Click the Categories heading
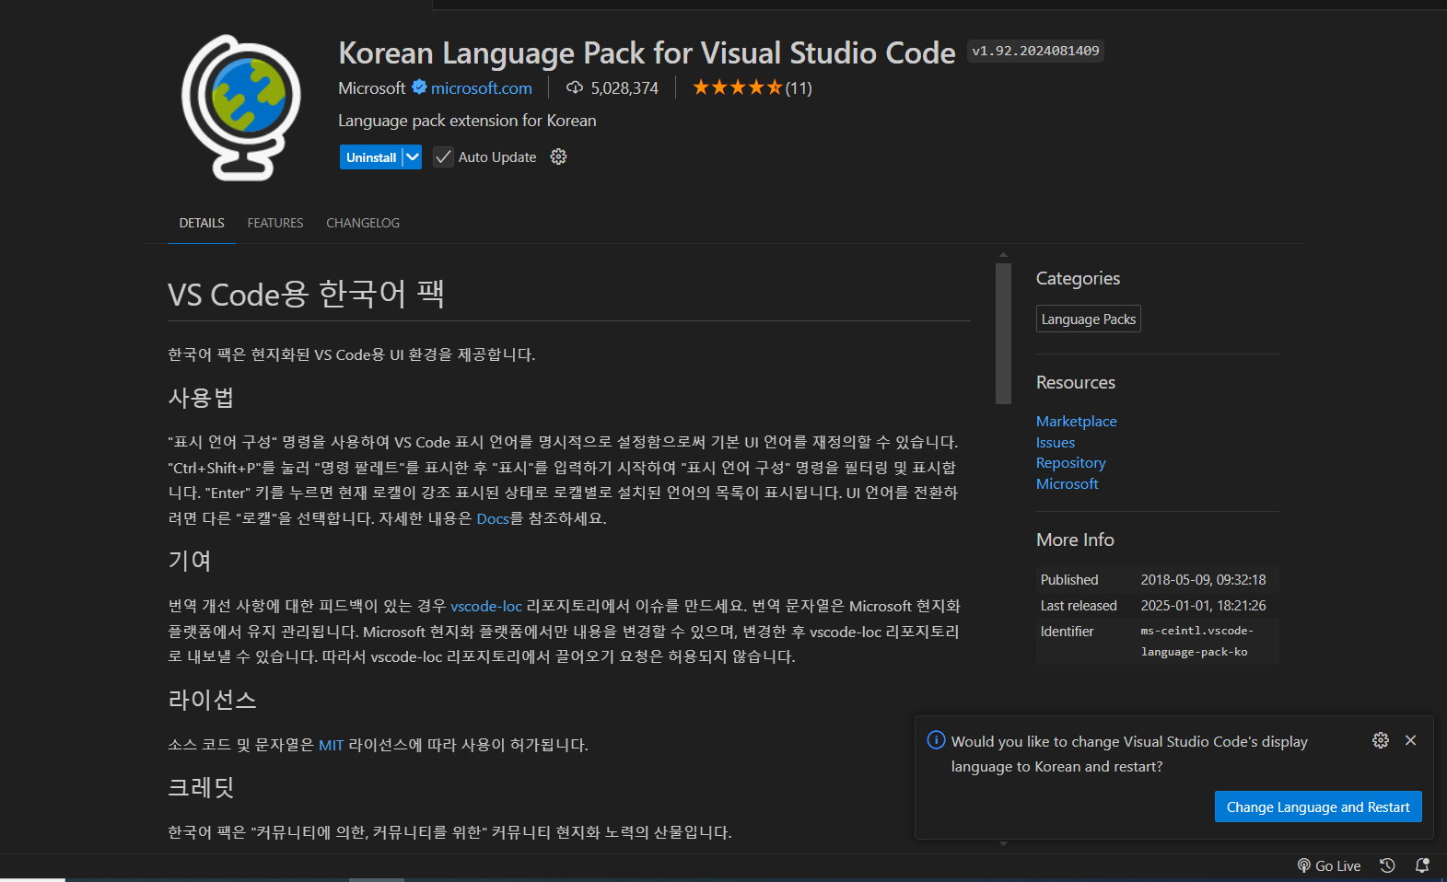This screenshot has width=1447, height=882. click(x=1078, y=278)
